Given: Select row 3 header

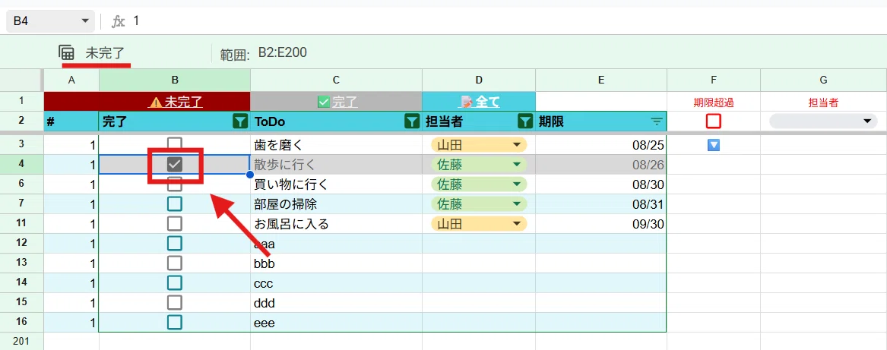Looking at the screenshot, I should click(x=21, y=145).
